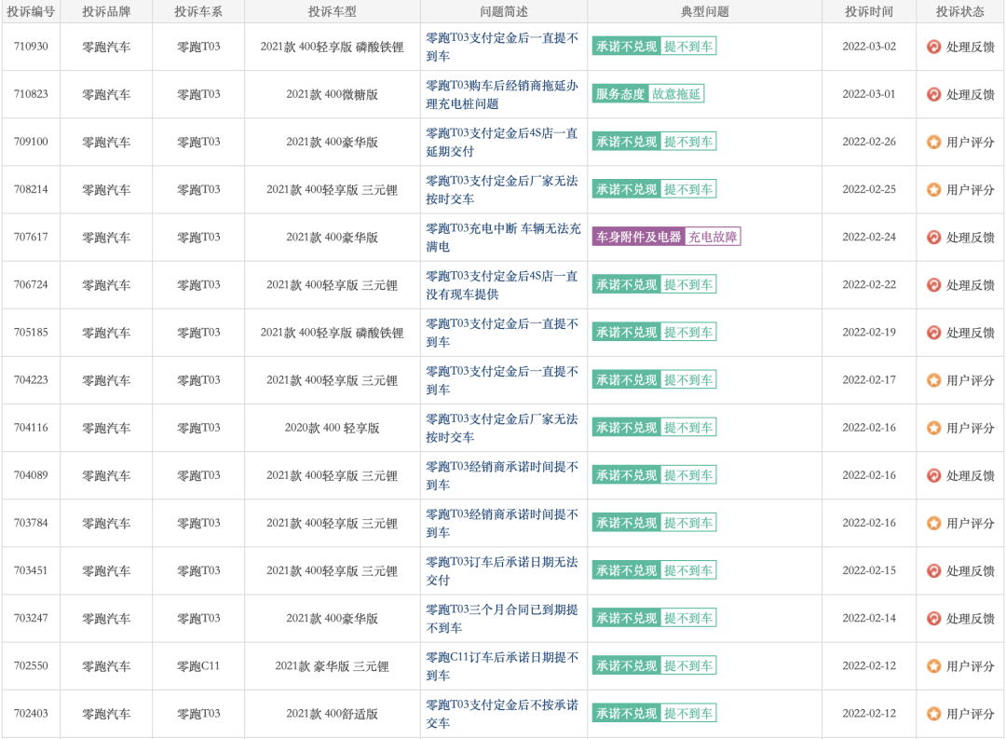
Task: Open complaint 704116 problem summary link
Action: tap(502, 428)
